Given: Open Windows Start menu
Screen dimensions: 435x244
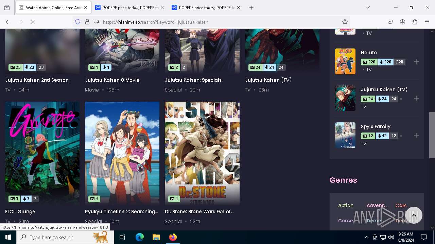Looking at the screenshot, I should click(x=8, y=237).
